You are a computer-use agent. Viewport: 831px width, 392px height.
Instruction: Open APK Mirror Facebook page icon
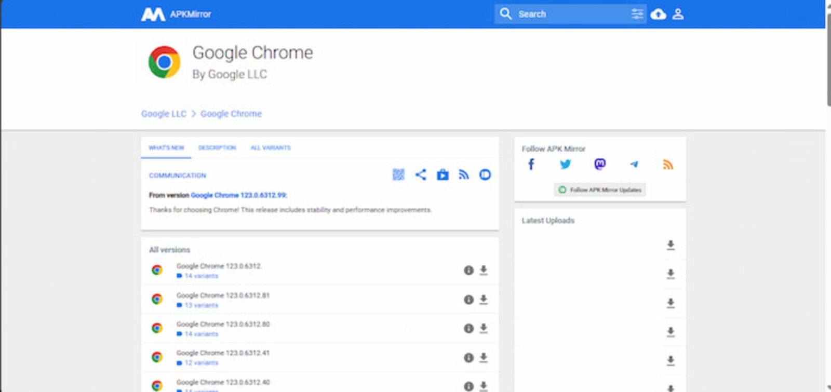tap(531, 165)
